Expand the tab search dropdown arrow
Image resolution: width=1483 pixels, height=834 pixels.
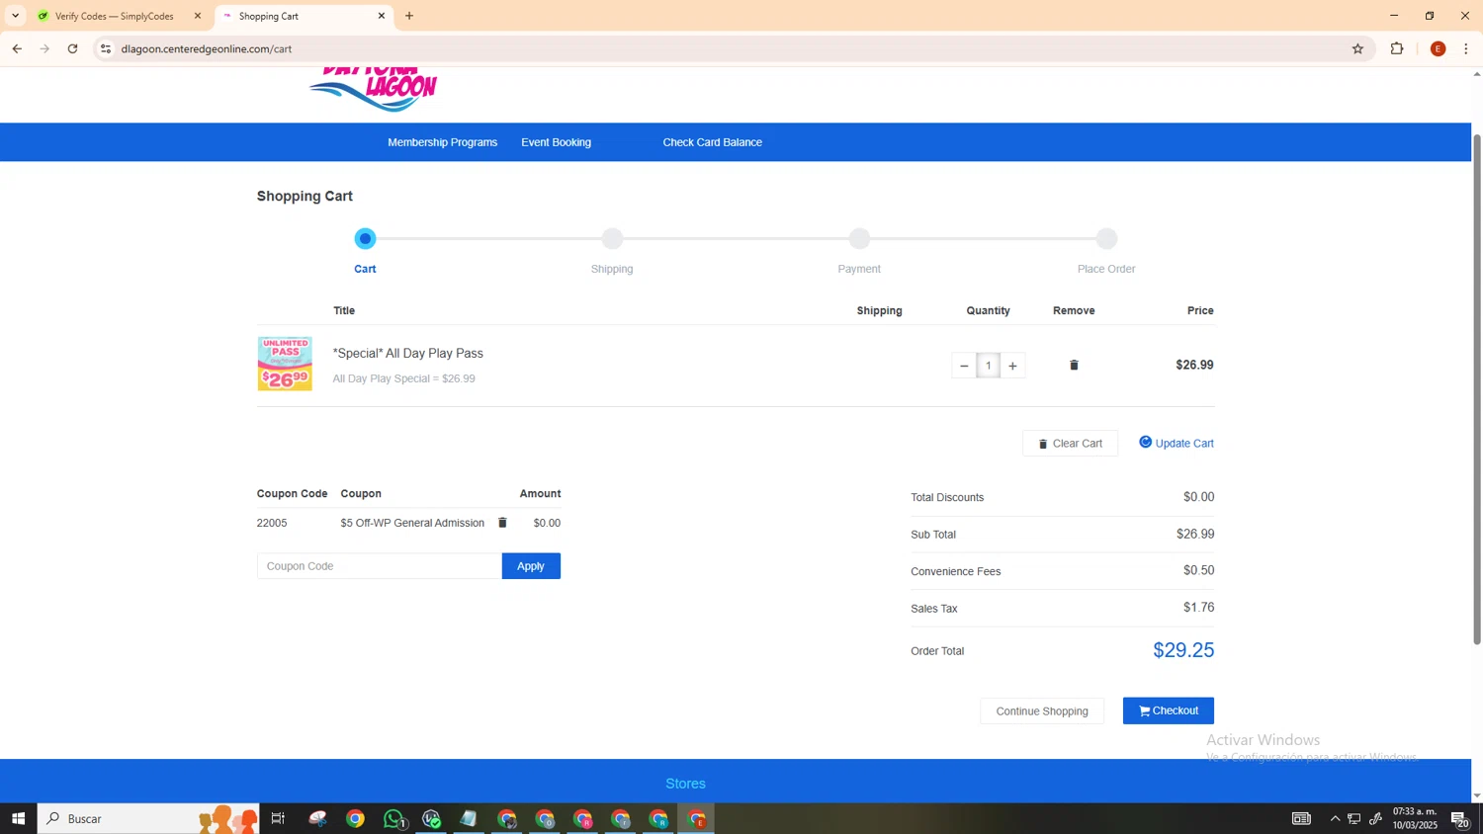point(15,16)
